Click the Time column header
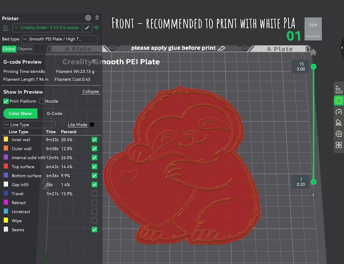Viewport: 344px width, 264px height. click(x=51, y=132)
